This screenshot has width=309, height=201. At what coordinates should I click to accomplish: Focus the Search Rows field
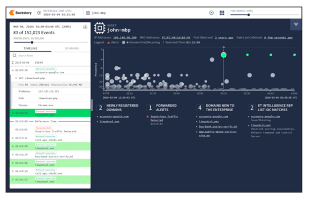tap(50, 56)
